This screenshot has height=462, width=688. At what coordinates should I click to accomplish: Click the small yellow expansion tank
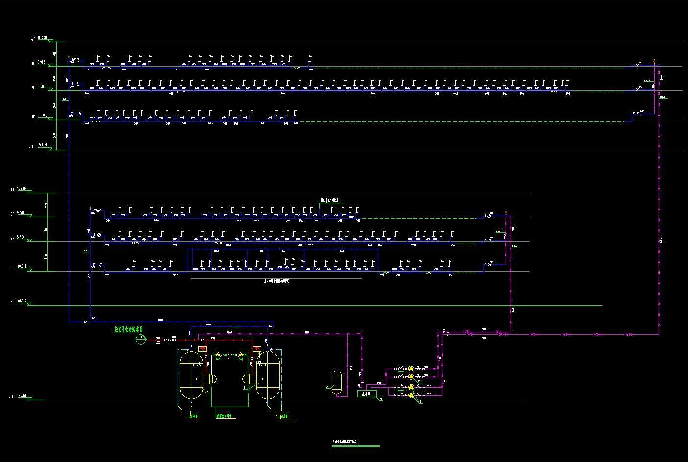click(336, 382)
